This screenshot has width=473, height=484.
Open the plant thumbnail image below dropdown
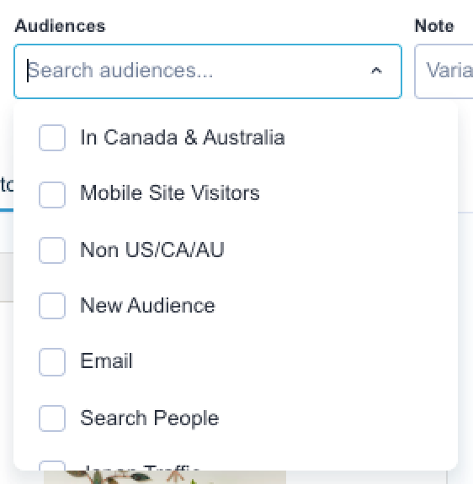(165, 477)
